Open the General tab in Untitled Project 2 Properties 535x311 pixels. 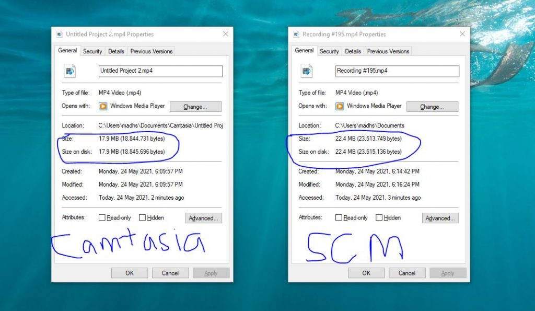tap(67, 51)
